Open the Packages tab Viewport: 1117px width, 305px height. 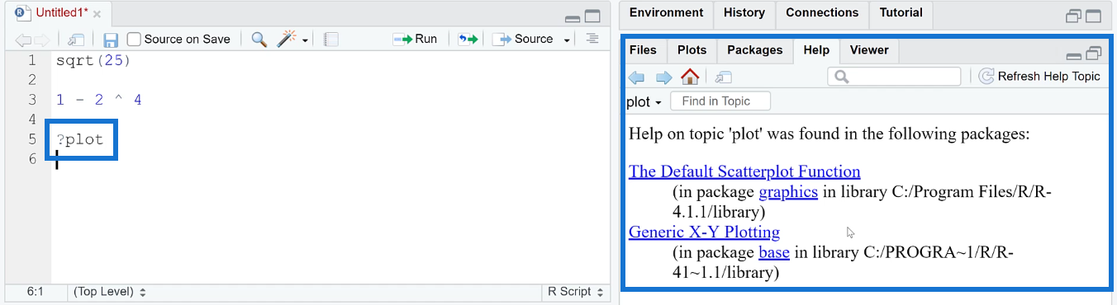coord(754,50)
